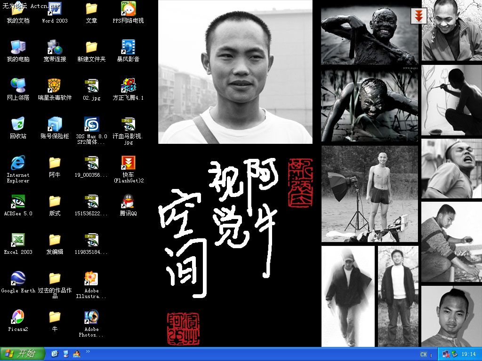Open the 开始 start button

[x=23, y=354]
